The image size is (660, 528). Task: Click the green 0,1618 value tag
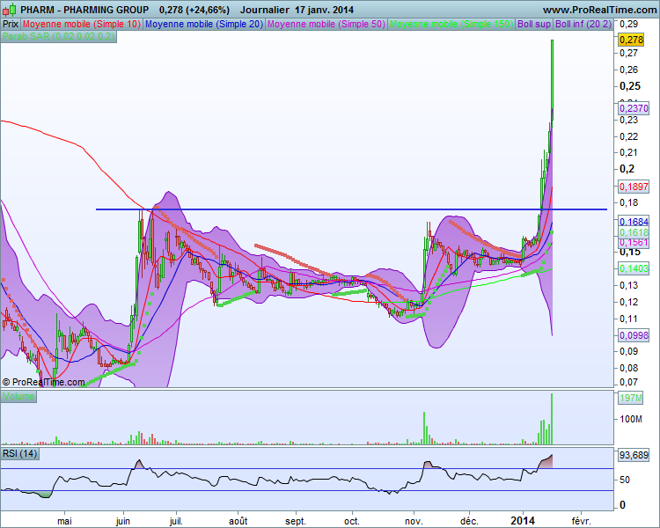634,232
